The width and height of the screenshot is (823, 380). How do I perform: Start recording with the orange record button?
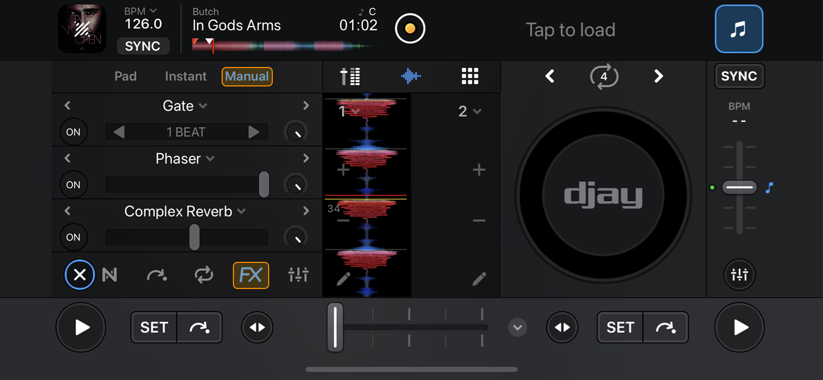(x=410, y=28)
